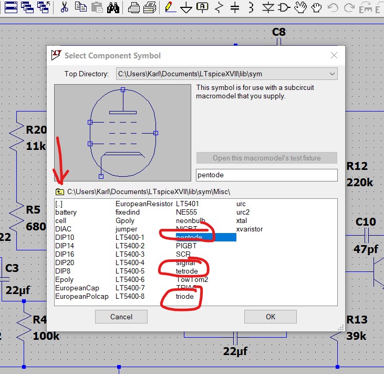The height and width of the screenshot is (374, 384).
Task: Click the Find binoculars icon
Action: coord(113,7)
